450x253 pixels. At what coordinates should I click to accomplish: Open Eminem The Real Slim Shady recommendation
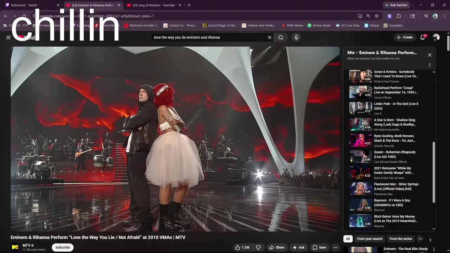[406, 249]
